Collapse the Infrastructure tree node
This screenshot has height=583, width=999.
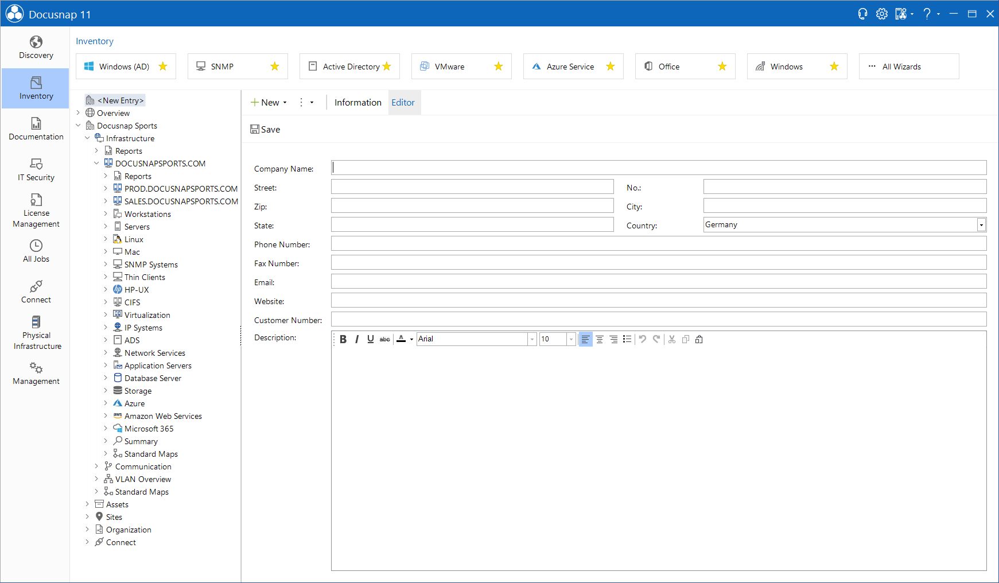(87, 138)
